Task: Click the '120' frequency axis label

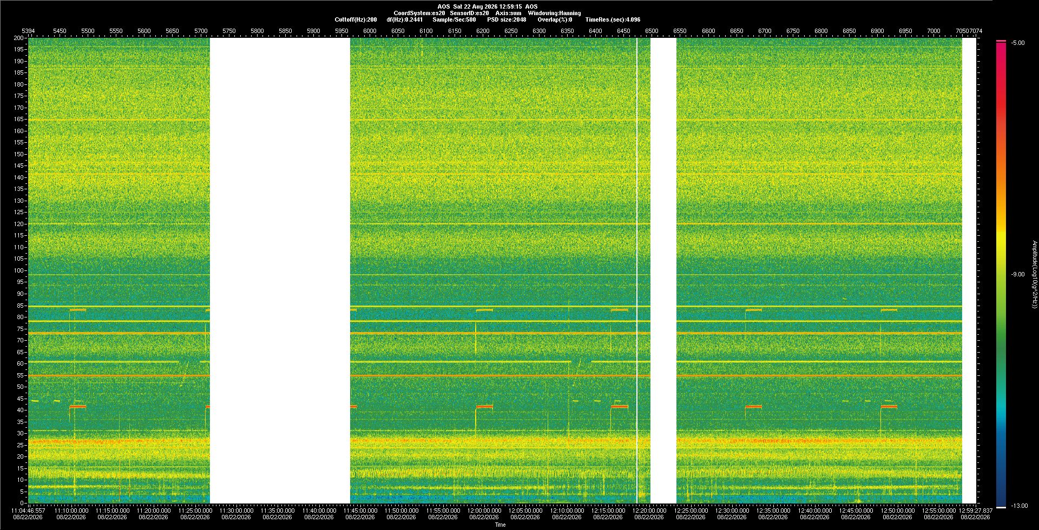Action: (x=19, y=224)
